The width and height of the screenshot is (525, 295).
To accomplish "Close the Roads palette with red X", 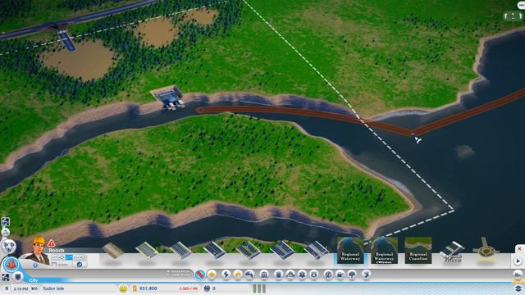I will (x=519, y=249).
